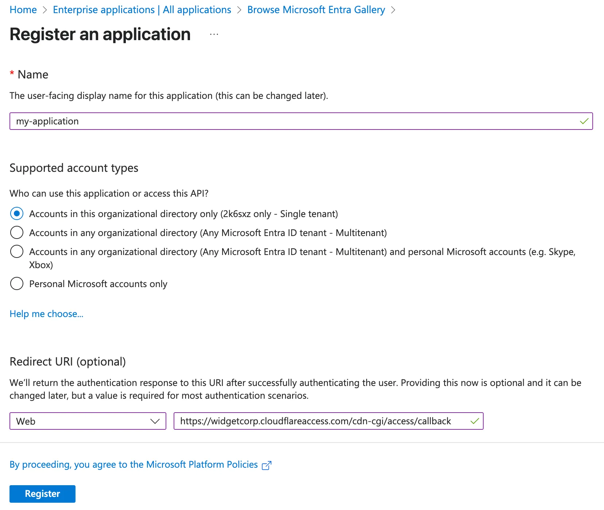Click the green checkmark in the Name field
The height and width of the screenshot is (510, 604).
click(584, 121)
